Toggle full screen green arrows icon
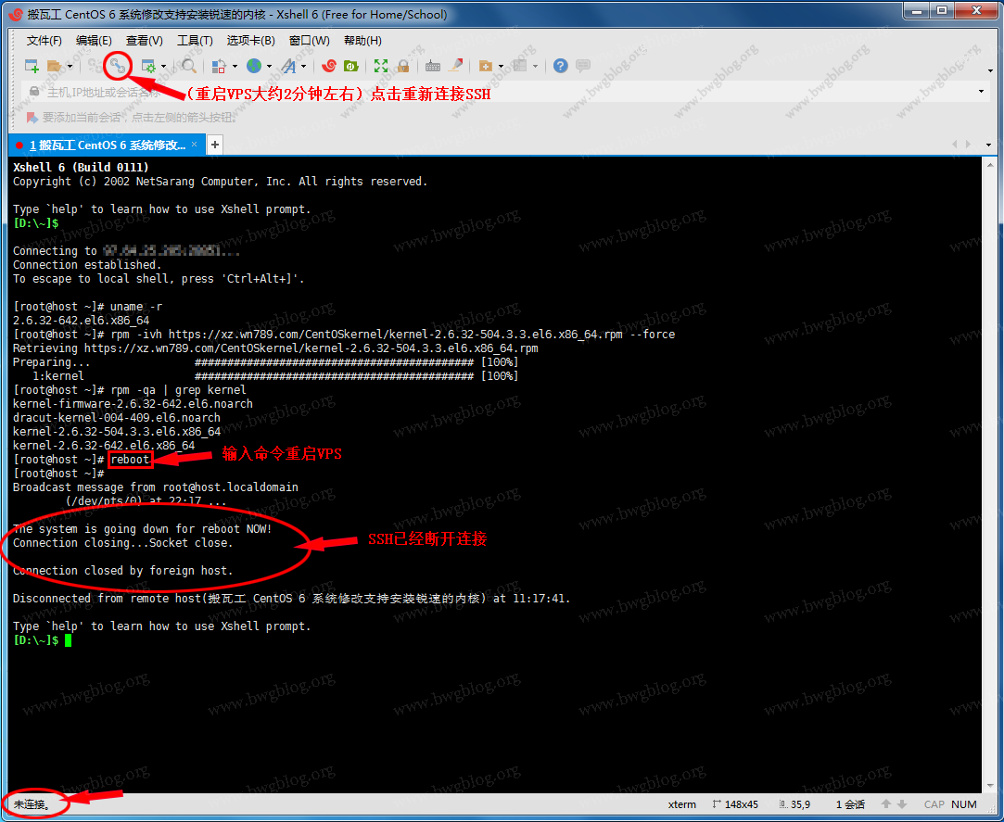Viewport: 1004px width, 822px height. point(381,65)
